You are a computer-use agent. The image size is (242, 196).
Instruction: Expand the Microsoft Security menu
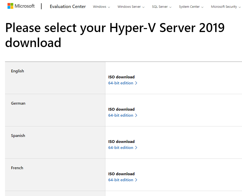click(x=226, y=7)
